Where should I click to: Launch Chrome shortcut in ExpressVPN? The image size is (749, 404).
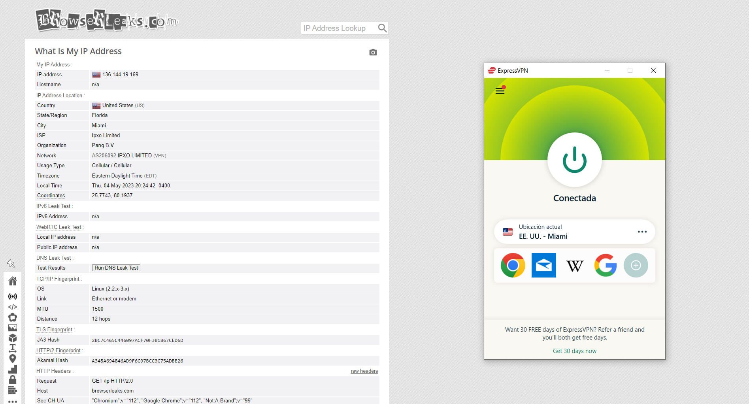513,265
